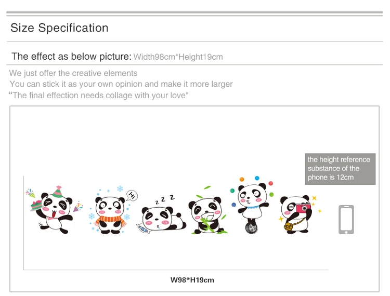Click the pink striped party hat
Image resolution: width=390 pixels, height=296 pixels.
[x=58, y=192]
